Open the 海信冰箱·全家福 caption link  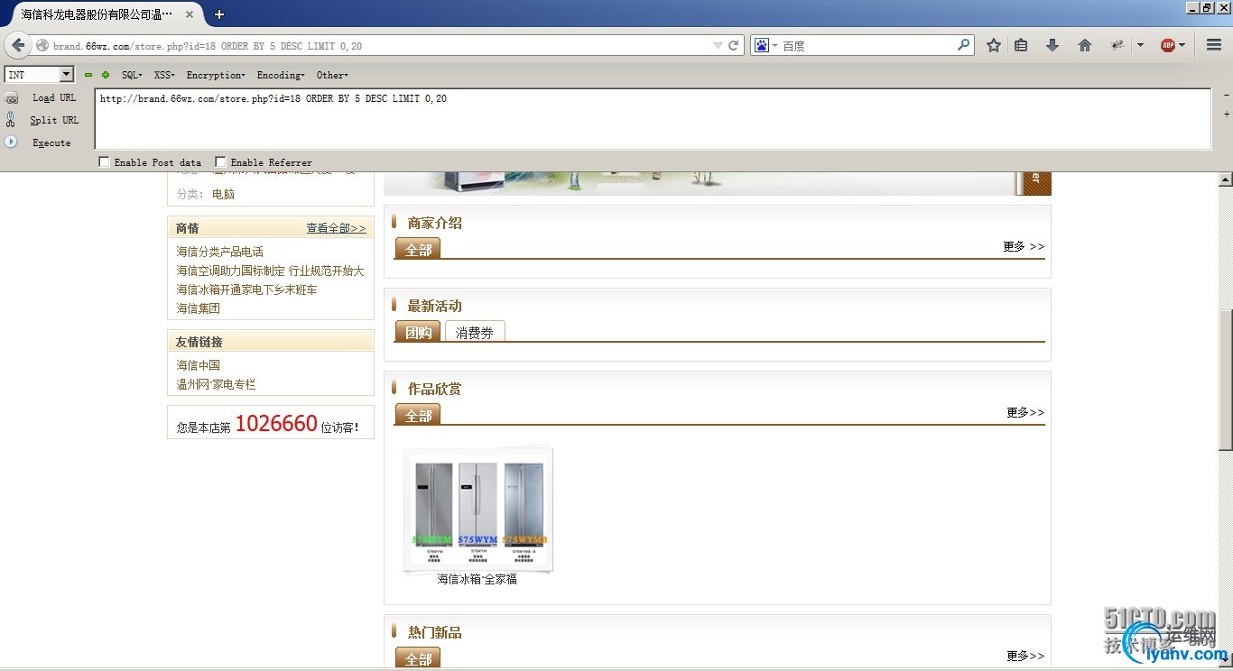(477, 579)
